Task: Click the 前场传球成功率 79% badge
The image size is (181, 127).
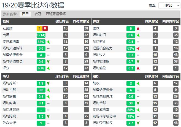Action: [x=131, y=116]
